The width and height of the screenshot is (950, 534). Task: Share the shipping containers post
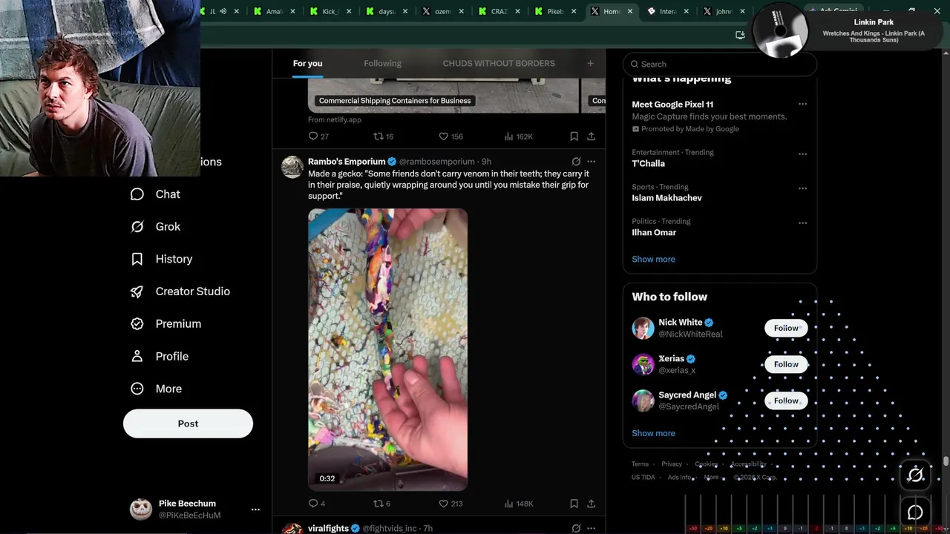pyautogui.click(x=592, y=136)
